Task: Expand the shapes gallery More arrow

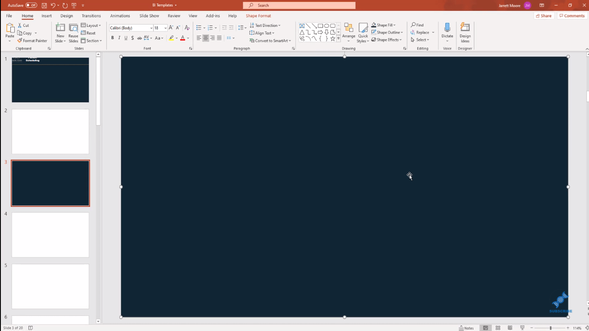Action: (x=338, y=38)
